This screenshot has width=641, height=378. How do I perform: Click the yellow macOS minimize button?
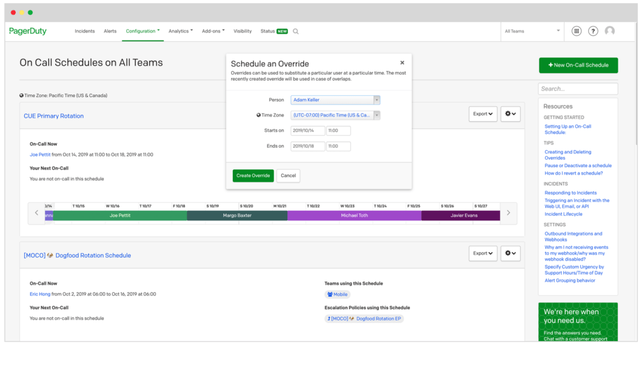(22, 13)
